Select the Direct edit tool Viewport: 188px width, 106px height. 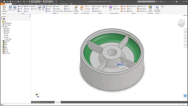coord(67,9)
